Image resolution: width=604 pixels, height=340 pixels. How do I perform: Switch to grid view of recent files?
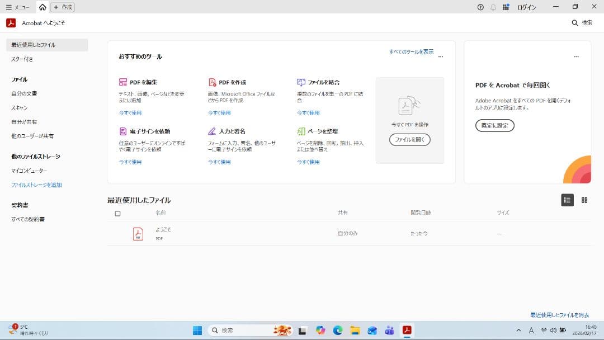click(x=584, y=200)
